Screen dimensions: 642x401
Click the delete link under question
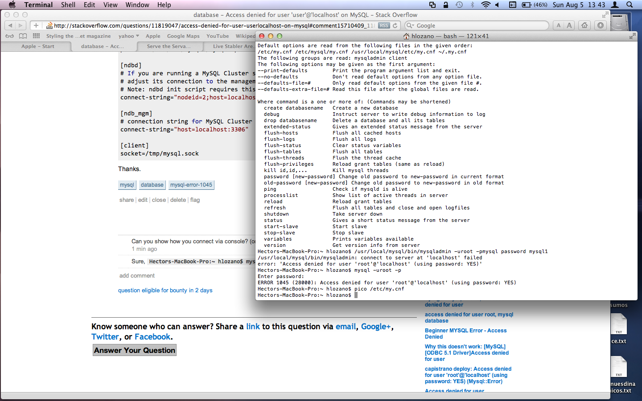tap(178, 200)
